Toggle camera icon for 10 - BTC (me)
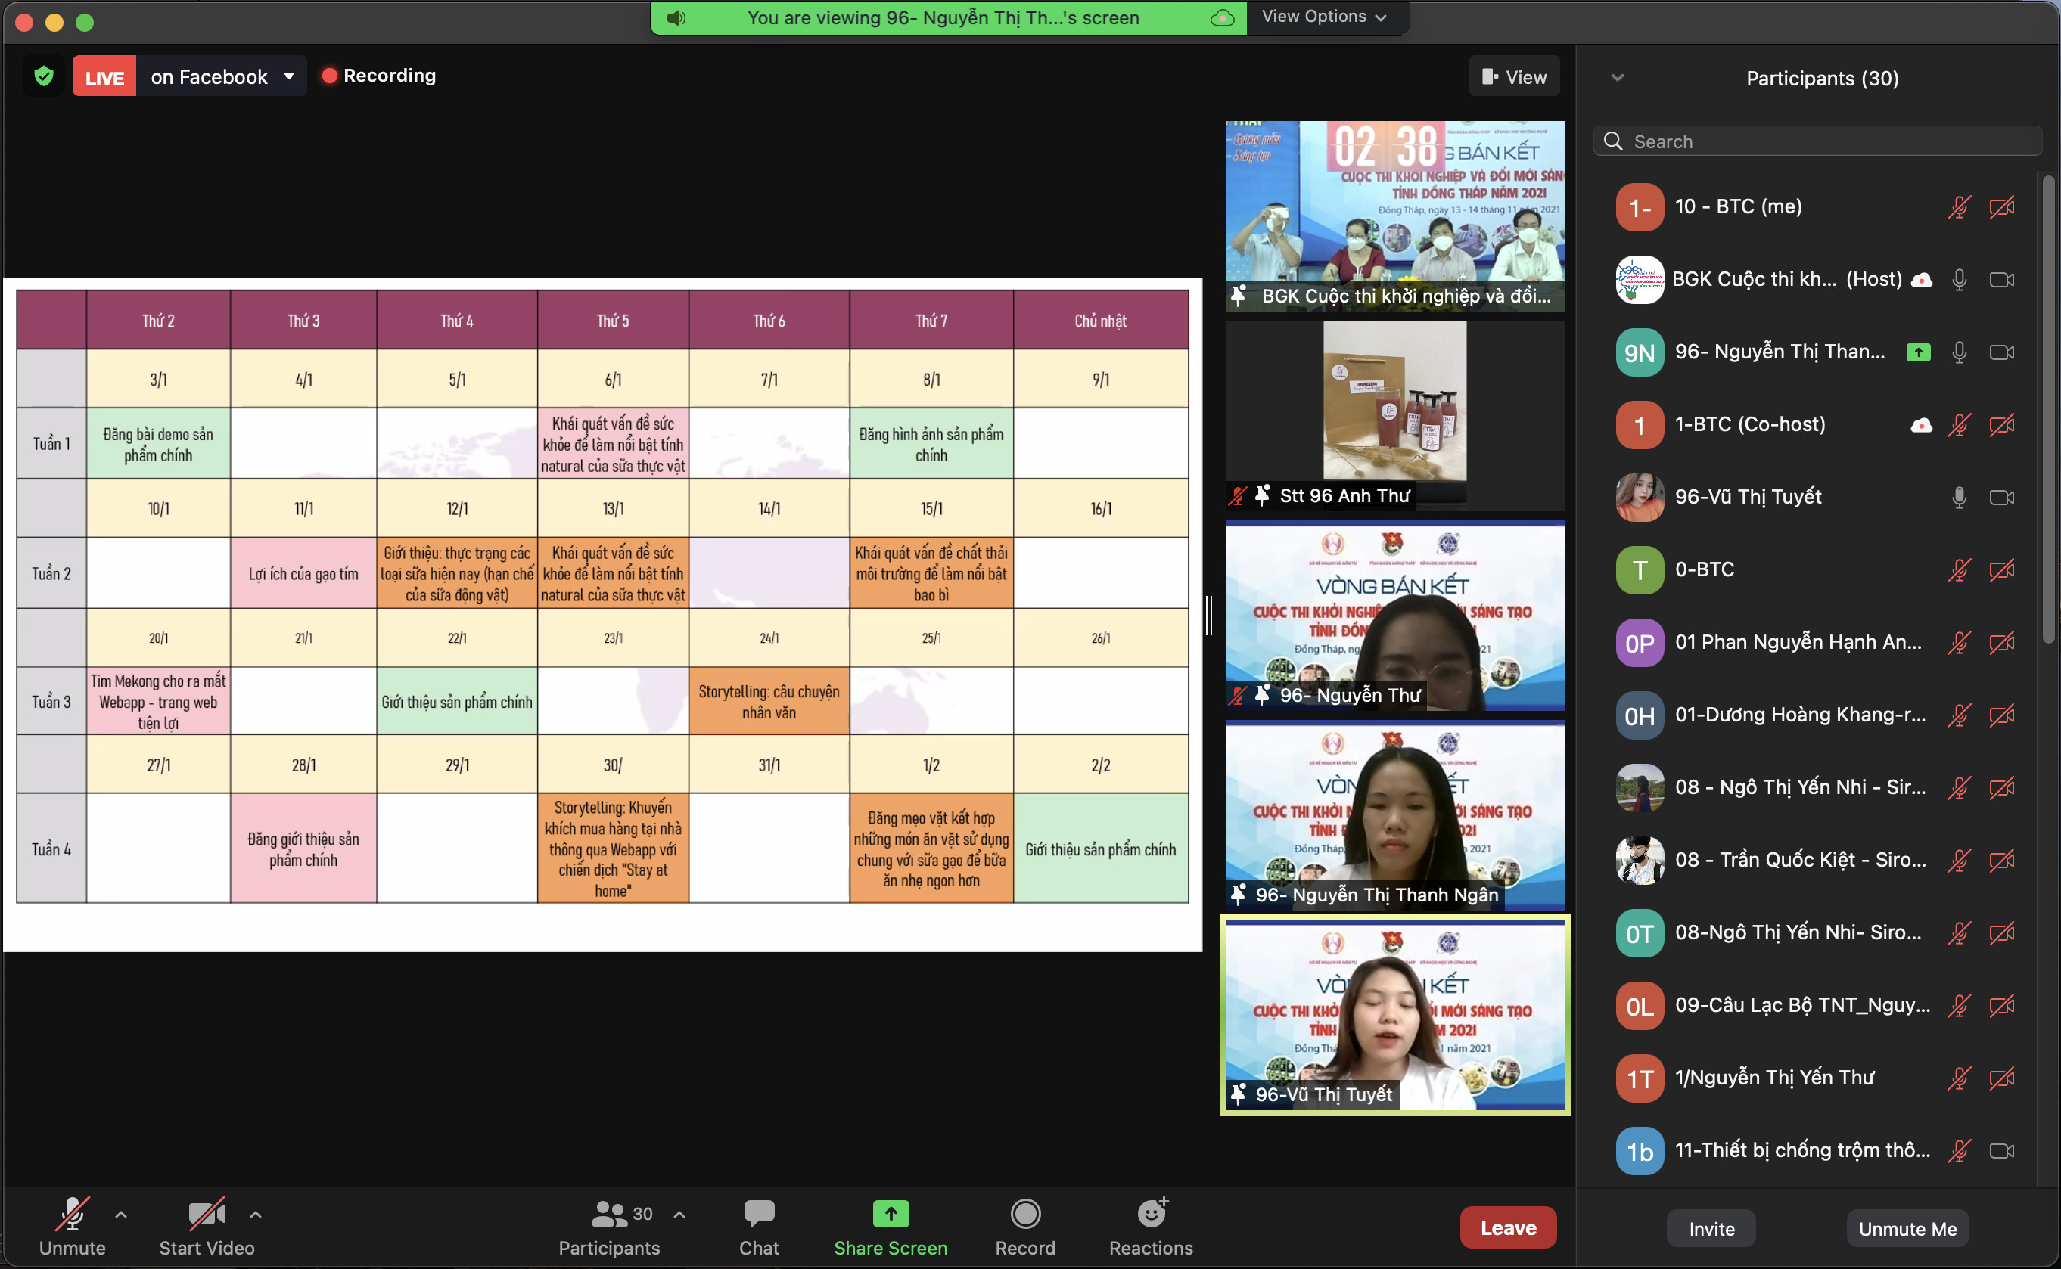2061x1269 pixels. tap(2002, 207)
